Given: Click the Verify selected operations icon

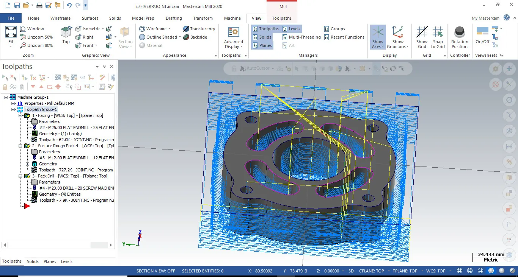Looking at the screenshot, I should point(66,77).
